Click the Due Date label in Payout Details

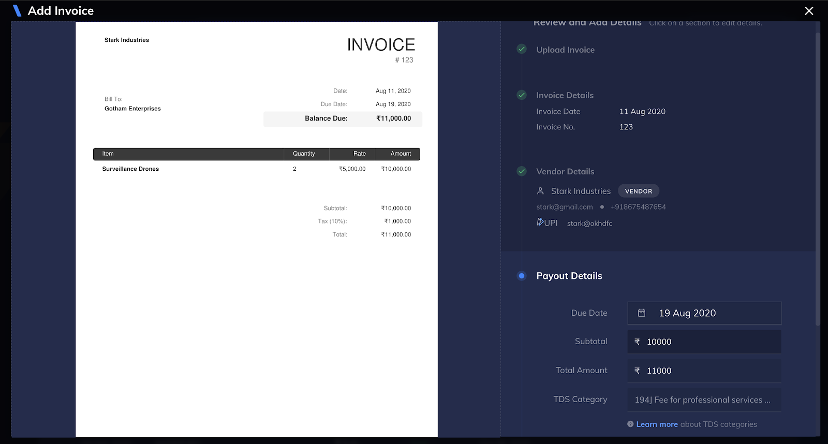tap(589, 313)
